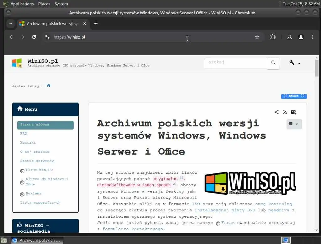Close the Archiwum polskich wersji tab
Image resolution: width=321 pixels, height=244 pixels.
[x=85, y=24]
